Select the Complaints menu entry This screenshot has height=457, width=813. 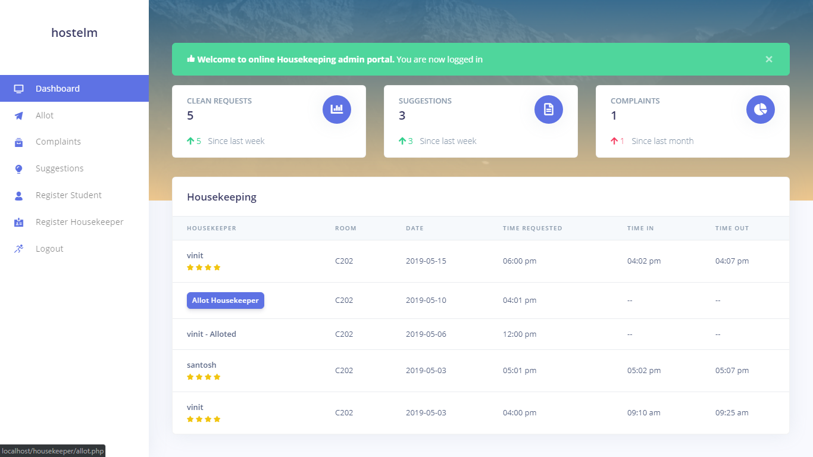58,142
